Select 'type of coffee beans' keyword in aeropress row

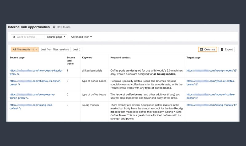click(x=94, y=94)
